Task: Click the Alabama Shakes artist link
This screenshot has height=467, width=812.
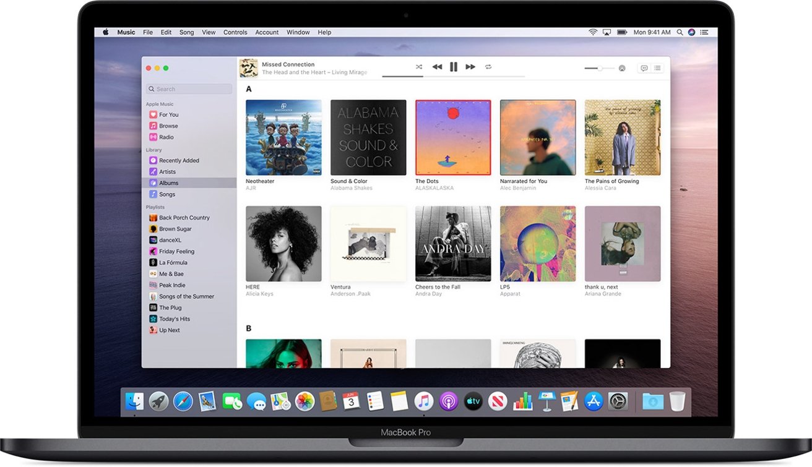Action: (351, 188)
